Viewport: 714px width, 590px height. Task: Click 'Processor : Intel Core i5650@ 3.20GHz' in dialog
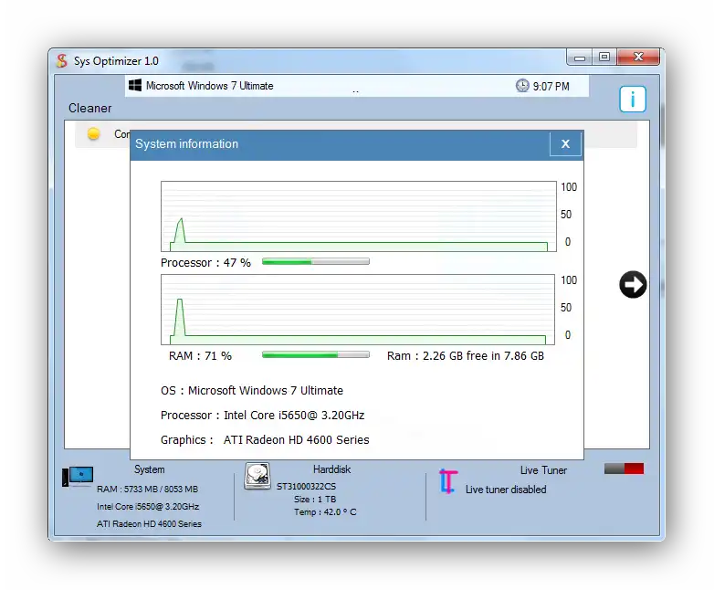click(263, 415)
